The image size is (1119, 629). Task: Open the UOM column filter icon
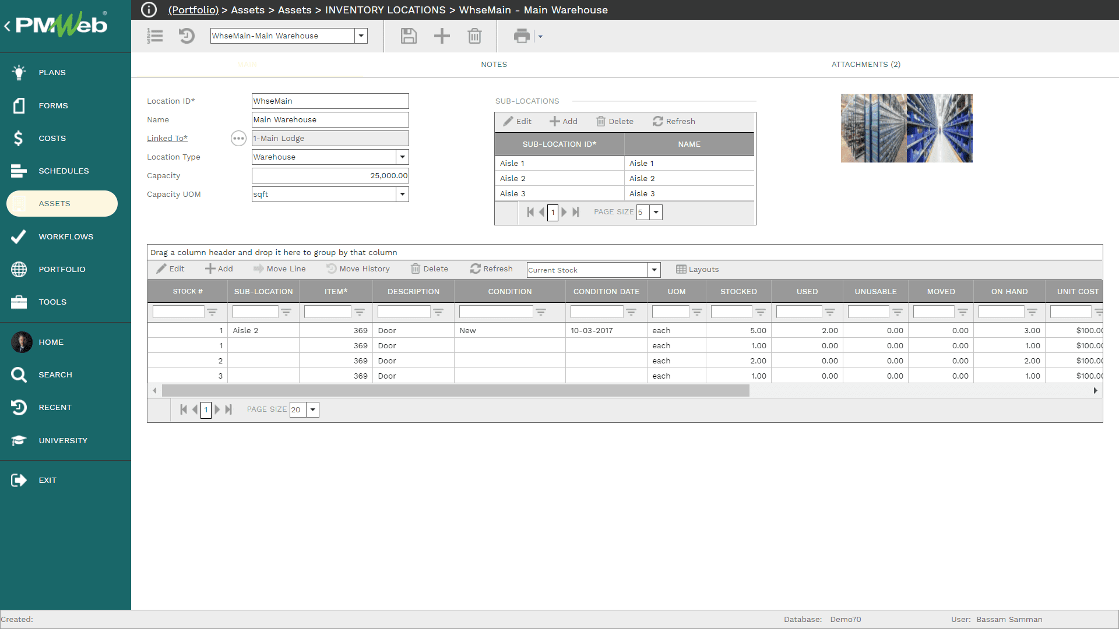coord(696,312)
